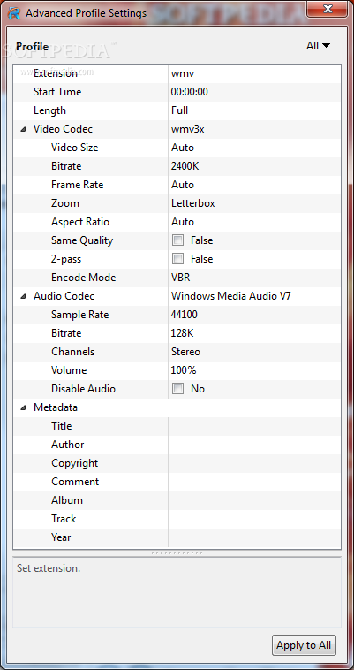
Task: Collapse the Video Codec group
Action: click(24, 129)
